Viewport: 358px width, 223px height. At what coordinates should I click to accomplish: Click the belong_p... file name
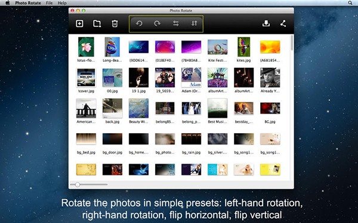click(192, 122)
